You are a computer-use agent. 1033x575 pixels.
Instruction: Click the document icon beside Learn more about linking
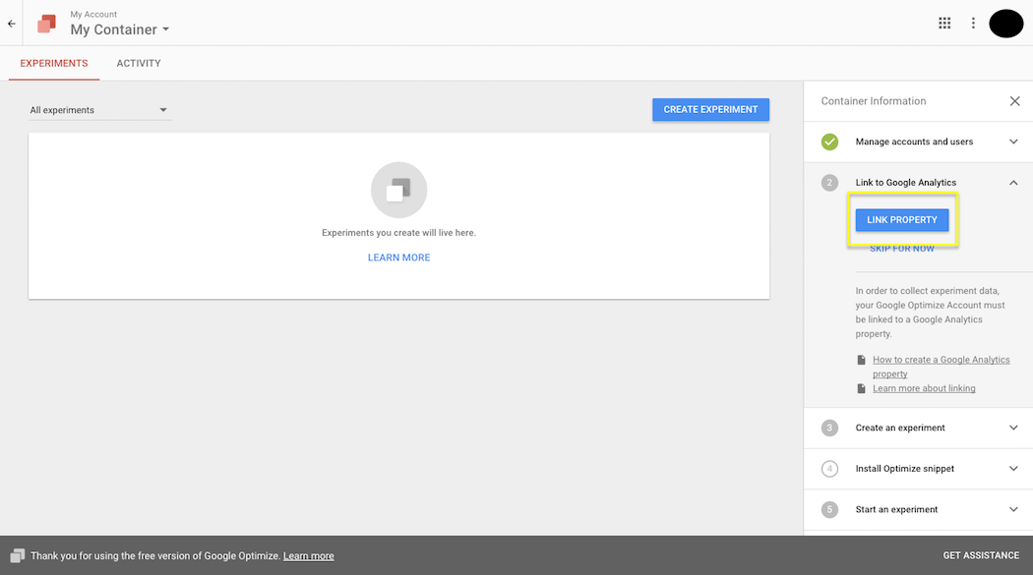click(x=861, y=389)
